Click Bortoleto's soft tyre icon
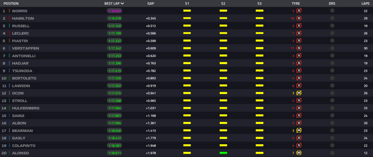Viewport: 373px width, 157px height. coord(299,78)
